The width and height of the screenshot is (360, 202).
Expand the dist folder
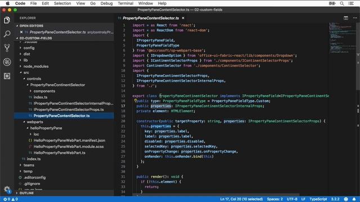[x=26, y=54]
